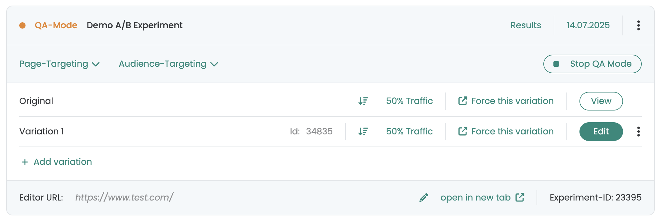Click external-link icon for Original force variation
This screenshot has width=661, height=221.
[463, 101]
